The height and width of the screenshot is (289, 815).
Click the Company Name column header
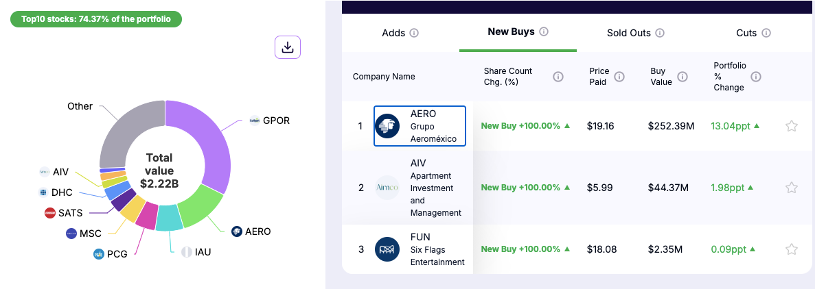[384, 77]
